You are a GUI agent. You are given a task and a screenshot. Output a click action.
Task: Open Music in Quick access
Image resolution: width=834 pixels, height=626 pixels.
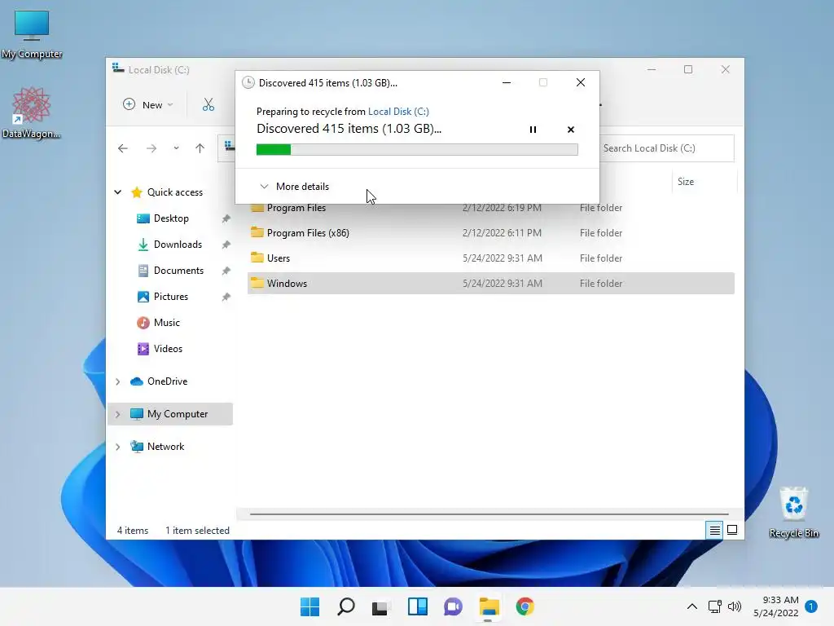pyautogui.click(x=166, y=323)
